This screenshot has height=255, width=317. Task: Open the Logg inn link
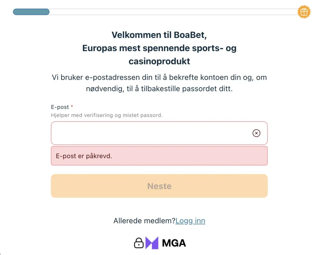pos(190,221)
